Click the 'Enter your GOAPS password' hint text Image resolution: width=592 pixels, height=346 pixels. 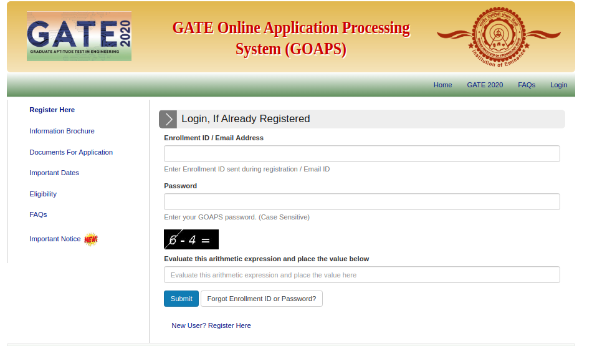(237, 217)
